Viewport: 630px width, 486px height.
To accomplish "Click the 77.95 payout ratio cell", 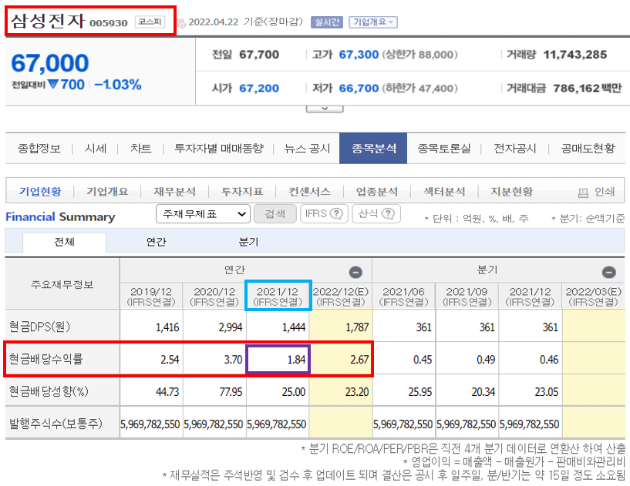I will tap(214, 391).
